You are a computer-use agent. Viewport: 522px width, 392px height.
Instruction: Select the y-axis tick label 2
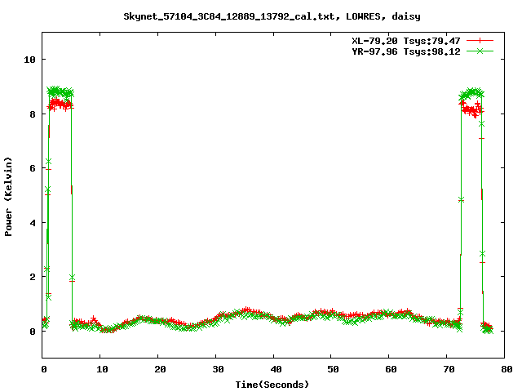click(32, 277)
